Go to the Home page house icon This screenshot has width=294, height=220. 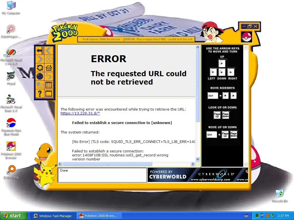click(x=49, y=68)
